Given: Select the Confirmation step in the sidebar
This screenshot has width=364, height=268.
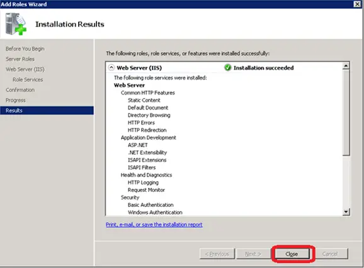Looking at the screenshot, I should (20, 90).
